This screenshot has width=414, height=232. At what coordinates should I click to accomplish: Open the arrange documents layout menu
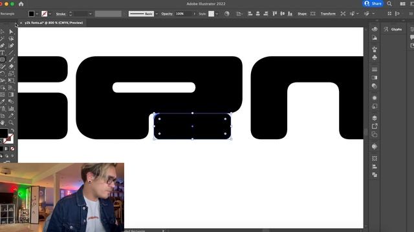[403, 4]
